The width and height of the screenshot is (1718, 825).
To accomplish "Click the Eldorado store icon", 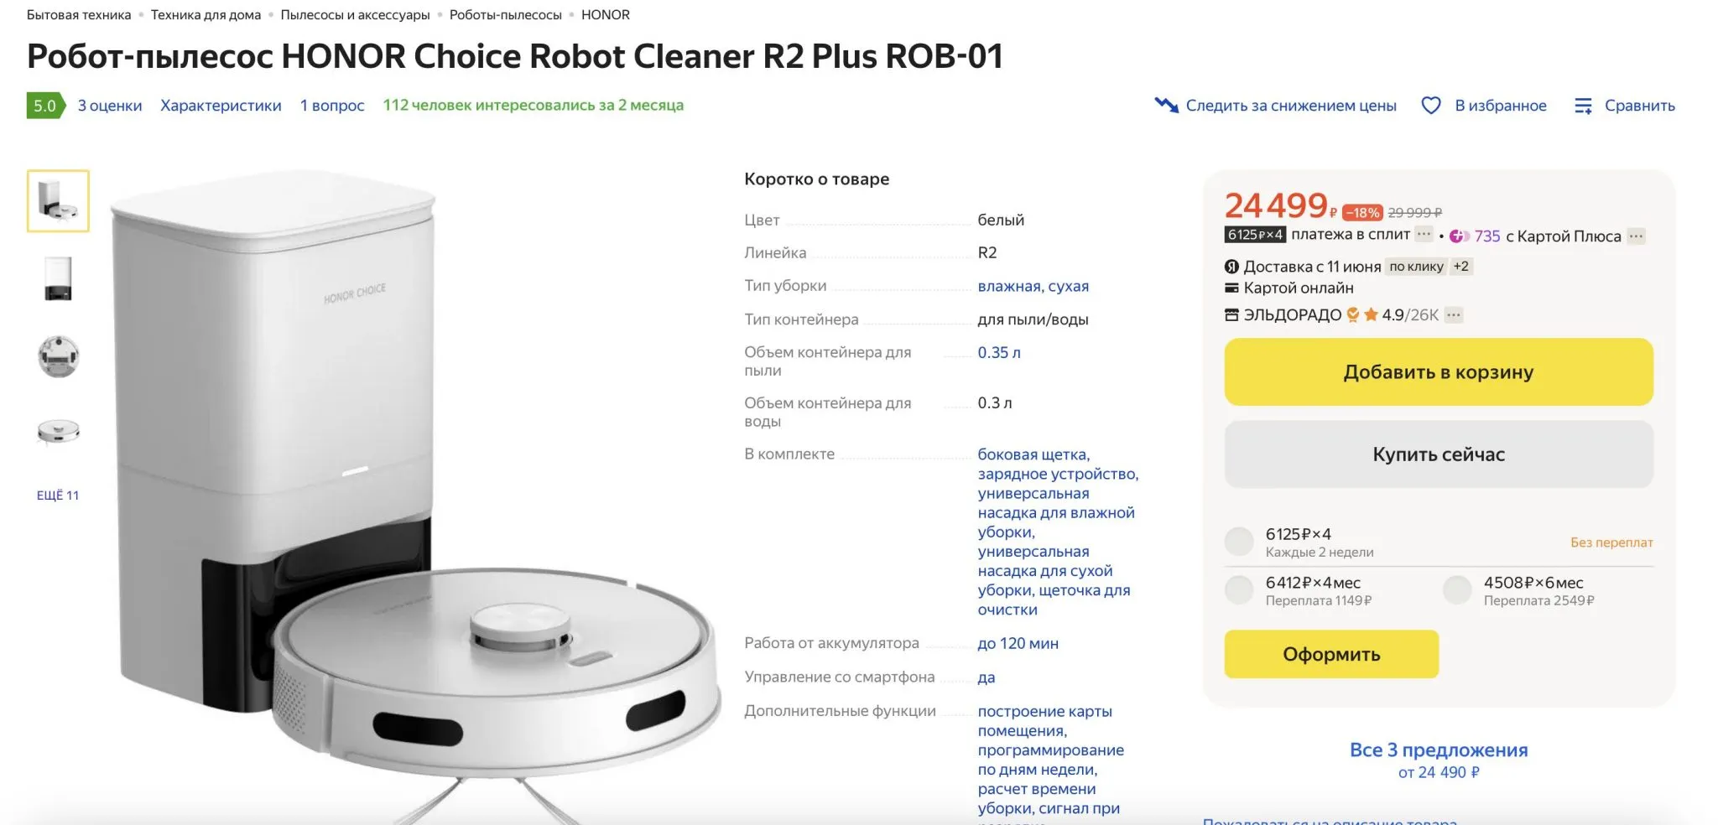I will (1231, 315).
